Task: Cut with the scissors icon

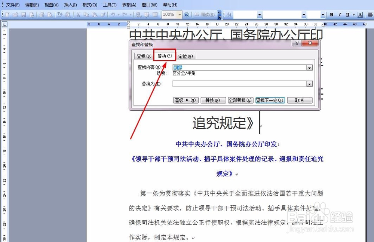Action: (x=79, y=15)
